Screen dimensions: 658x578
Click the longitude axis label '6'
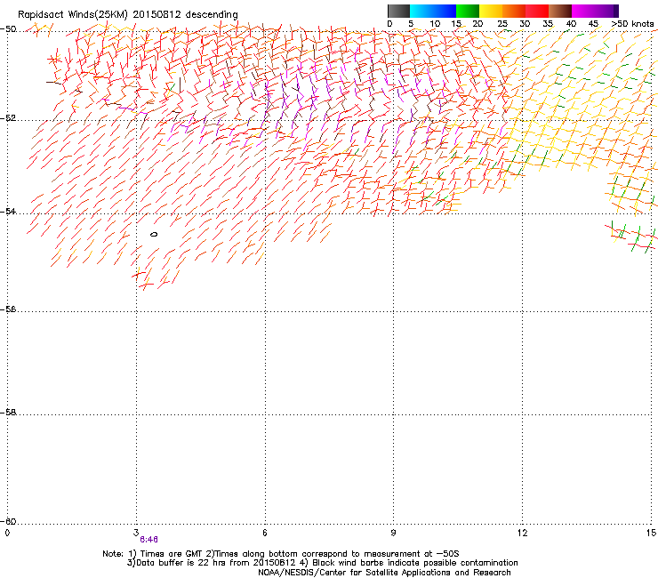(x=265, y=533)
